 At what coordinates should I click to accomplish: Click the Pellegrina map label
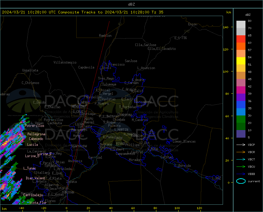pyautogui.click(x=37, y=134)
